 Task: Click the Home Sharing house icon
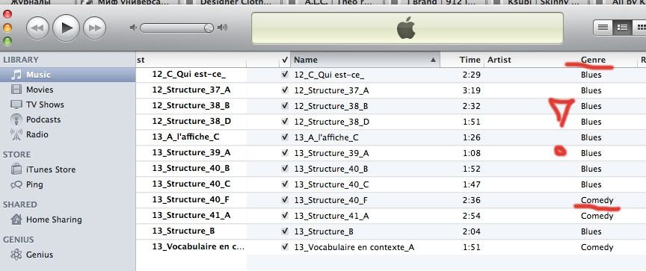coord(16,219)
